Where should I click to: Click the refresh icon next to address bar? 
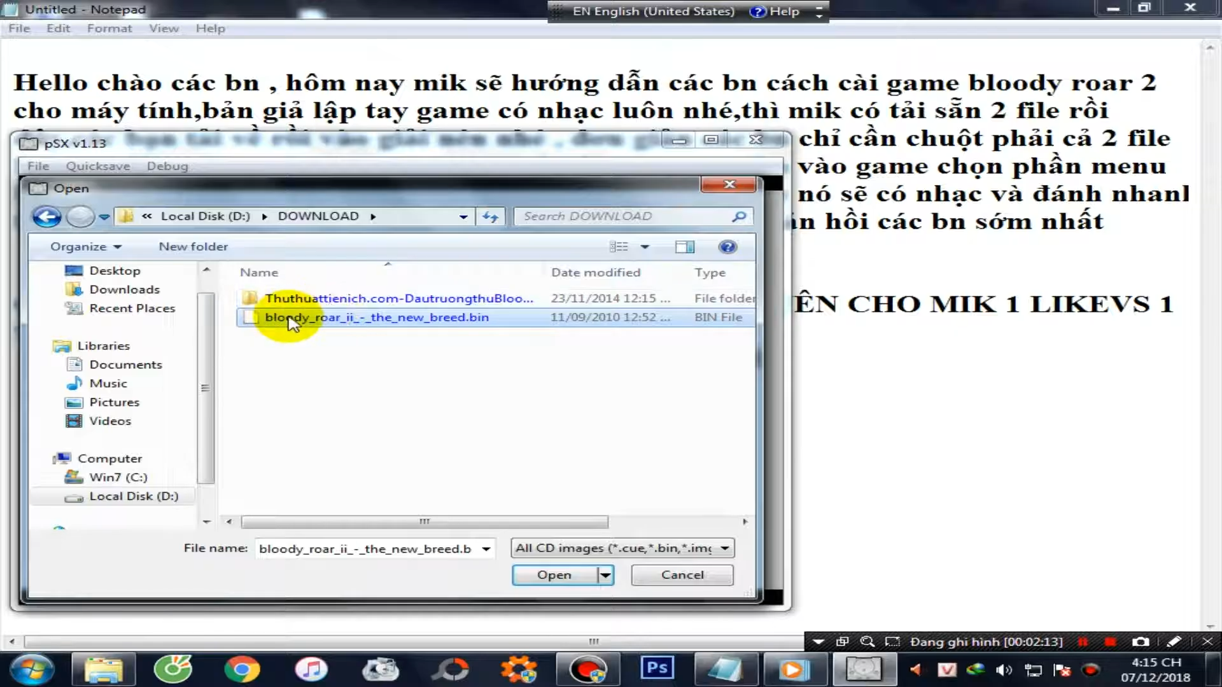[490, 217]
